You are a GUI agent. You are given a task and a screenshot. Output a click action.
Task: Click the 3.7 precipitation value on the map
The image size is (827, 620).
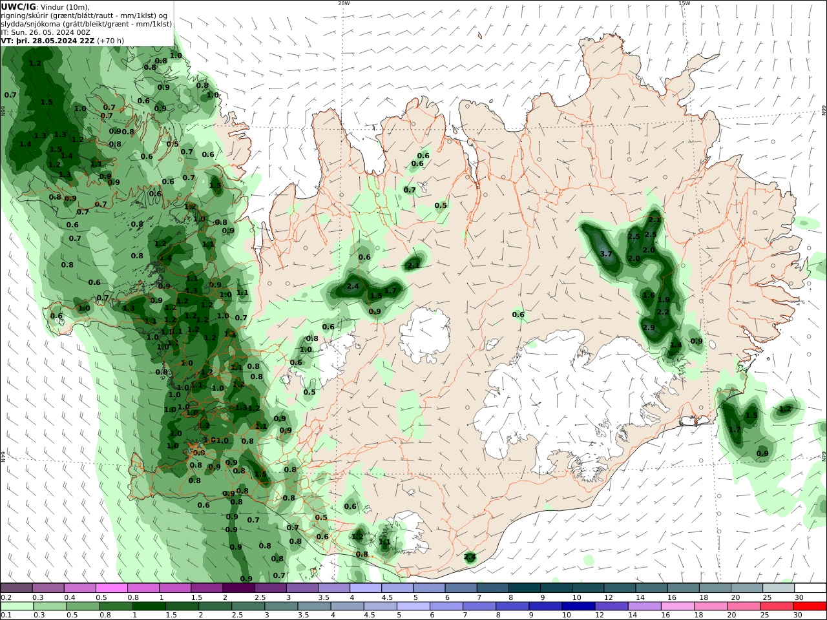606,254
